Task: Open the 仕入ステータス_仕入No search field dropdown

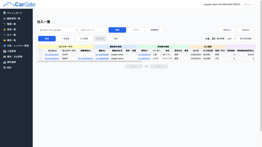Action: [x=58, y=30]
